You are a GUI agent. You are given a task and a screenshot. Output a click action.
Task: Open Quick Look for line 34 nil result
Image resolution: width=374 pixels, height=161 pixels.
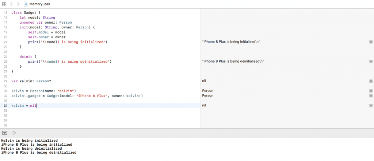[x=371, y=106]
